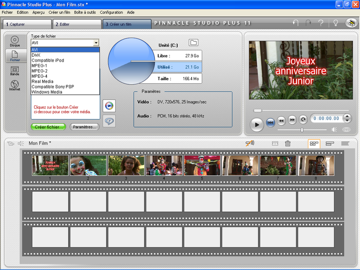Choose AVI in file type list
This screenshot has width=360, height=270.
[x=65, y=50]
